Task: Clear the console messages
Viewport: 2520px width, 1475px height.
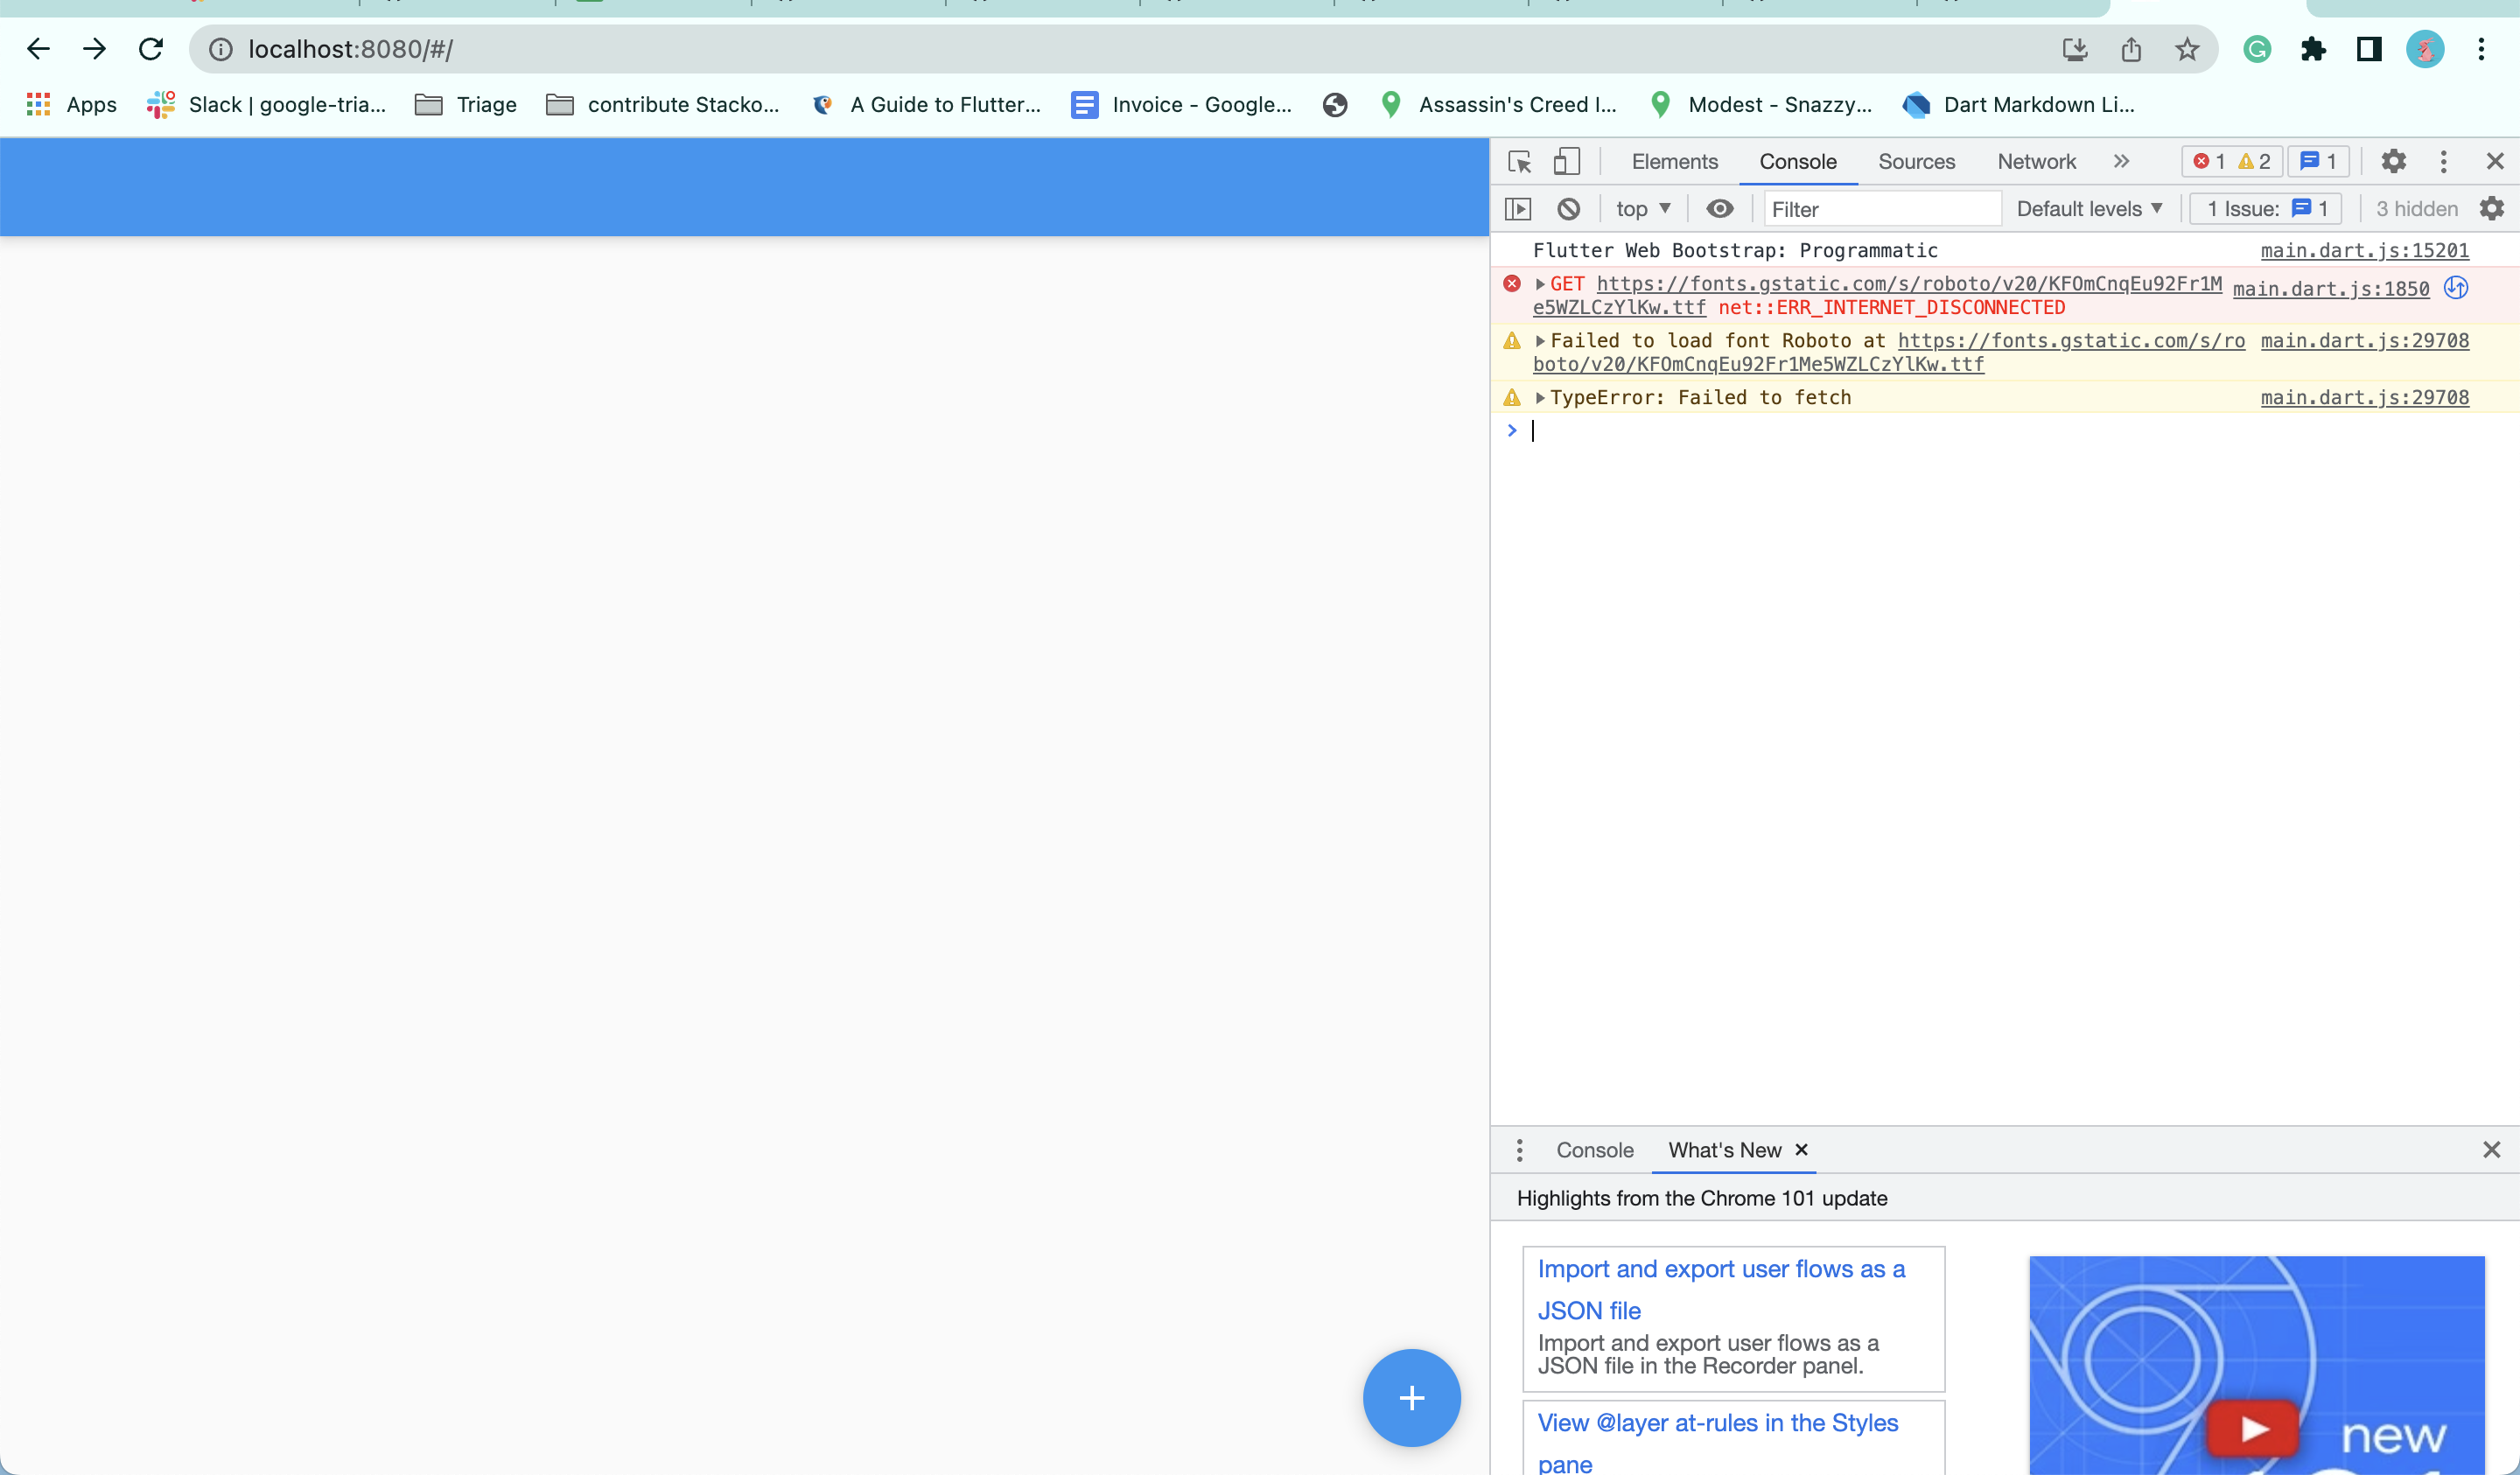Action: click(1567, 208)
